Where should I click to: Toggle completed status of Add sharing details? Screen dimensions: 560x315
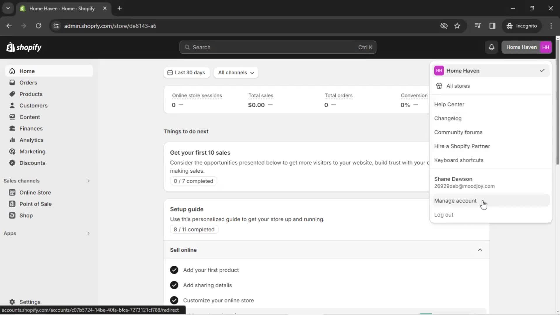(174, 285)
